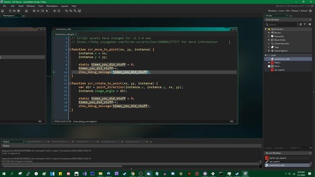Click the Output panel horizontal scrollbar

(63, 166)
